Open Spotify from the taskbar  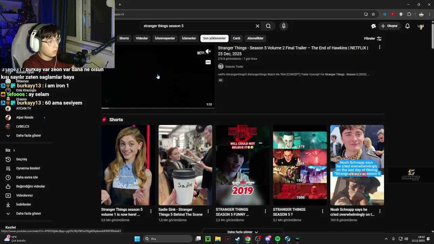[278, 239]
